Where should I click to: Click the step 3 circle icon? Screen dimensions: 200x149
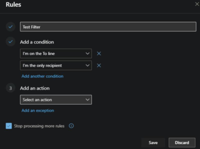pyautogui.click(x=10, y=88)
